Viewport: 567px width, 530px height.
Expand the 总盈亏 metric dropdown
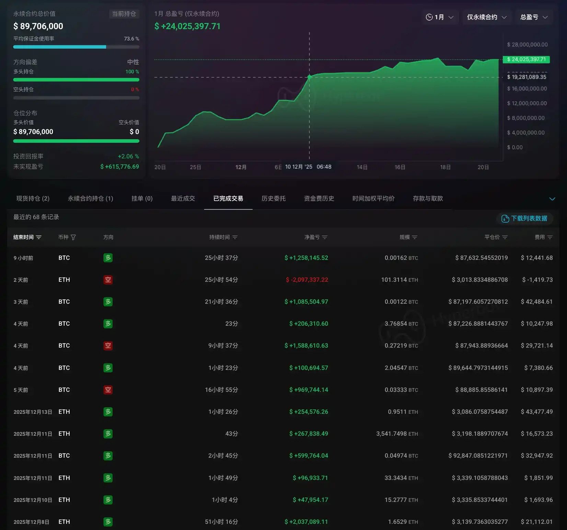[x=534, y=17]
